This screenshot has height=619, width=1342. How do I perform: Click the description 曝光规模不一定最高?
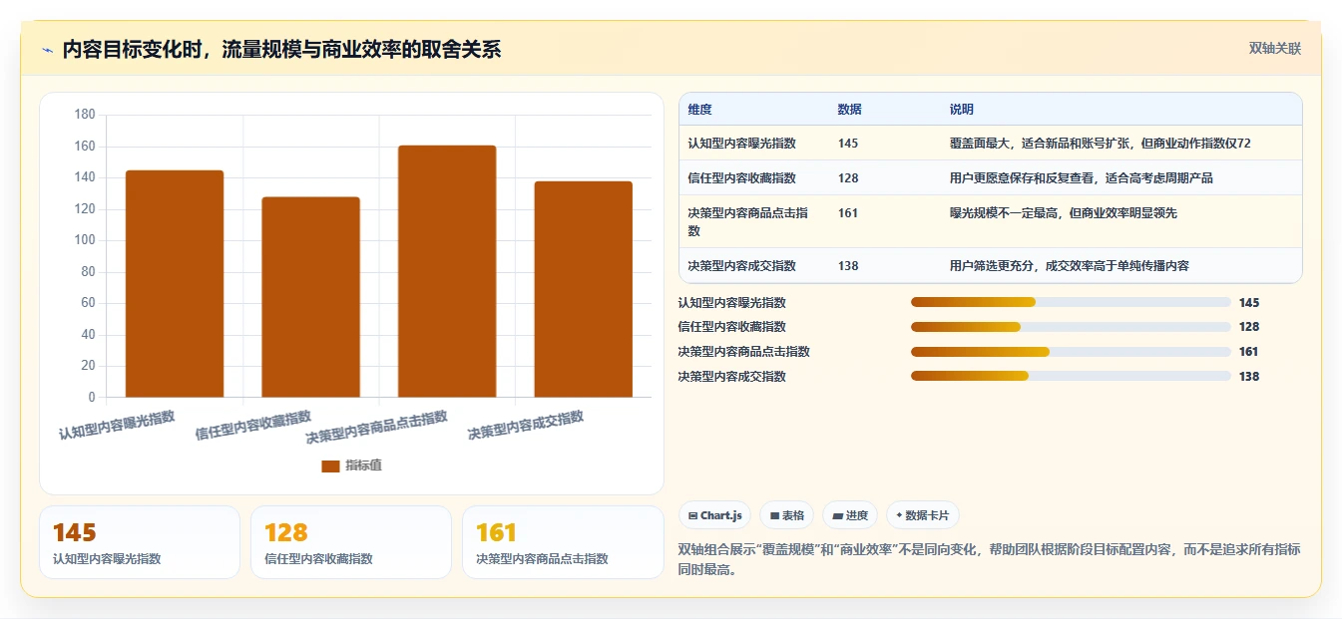pyautogui.click(x=1064, y=213)
